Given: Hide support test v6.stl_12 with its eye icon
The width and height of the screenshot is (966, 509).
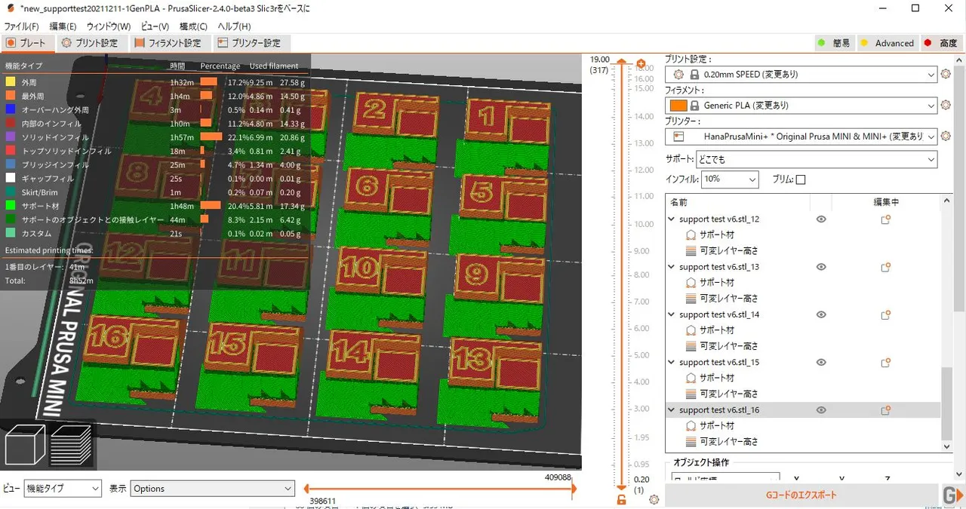Looking at the screenshot, I should click(x=820, y=219).
